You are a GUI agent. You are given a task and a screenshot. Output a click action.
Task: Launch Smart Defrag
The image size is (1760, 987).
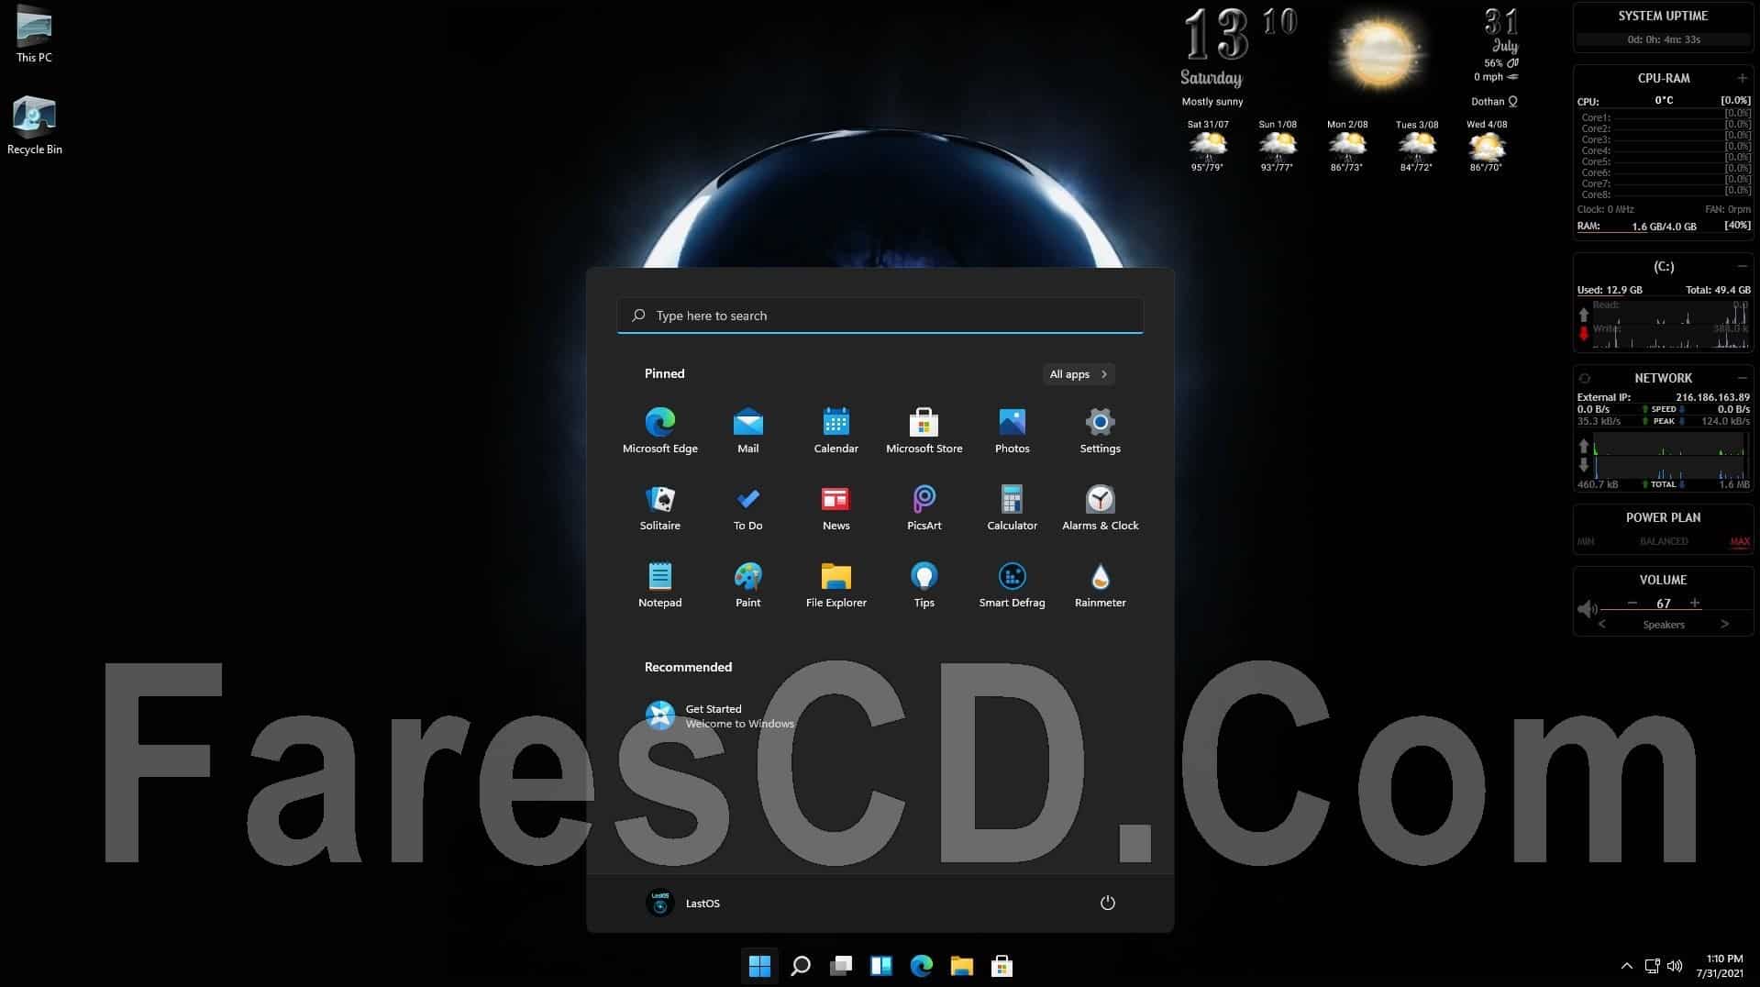(1012, 584)
